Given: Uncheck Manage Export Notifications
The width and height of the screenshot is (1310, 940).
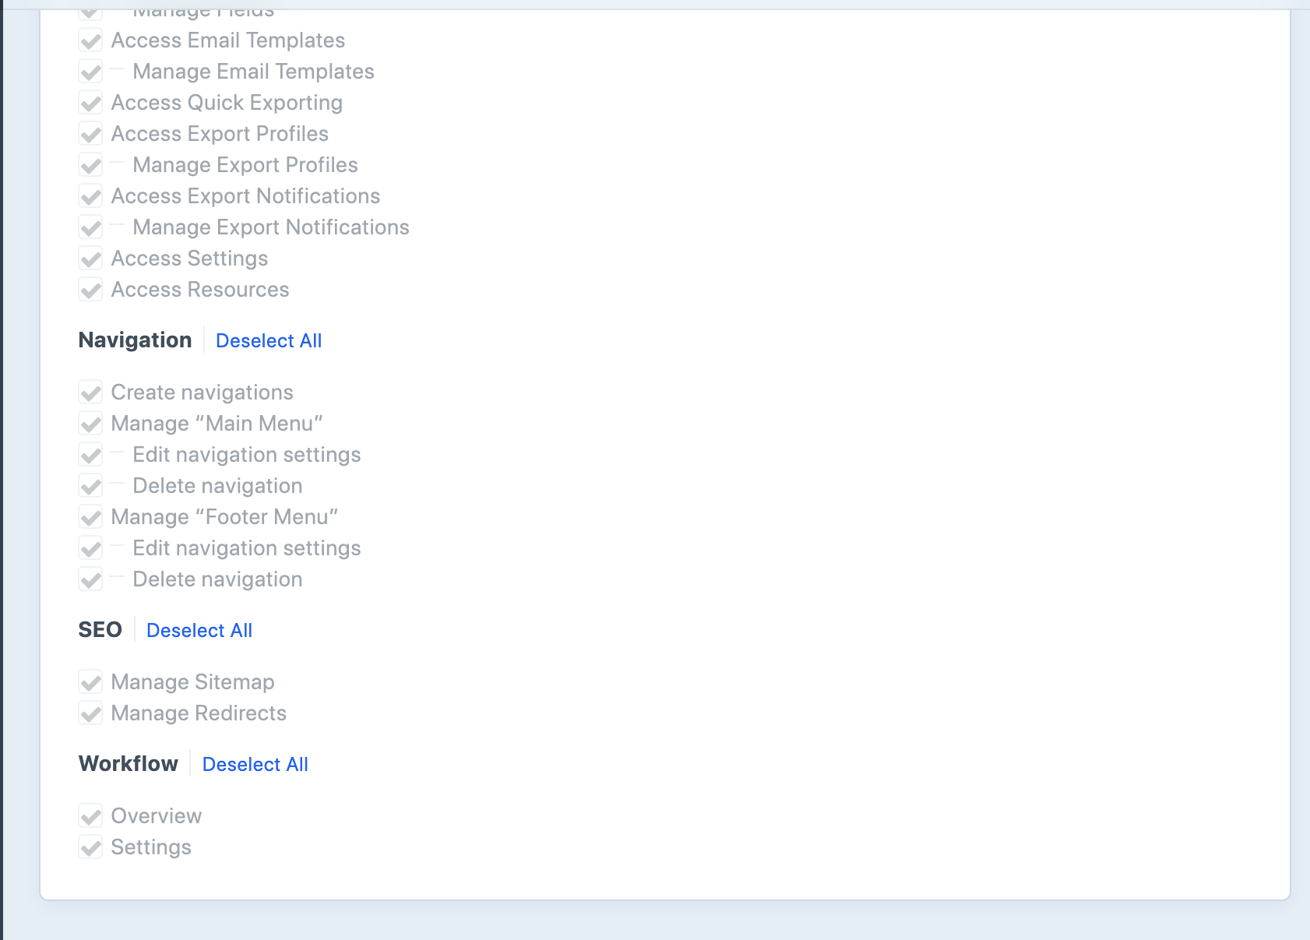Looking at the screenshot, I should point(90,227).
